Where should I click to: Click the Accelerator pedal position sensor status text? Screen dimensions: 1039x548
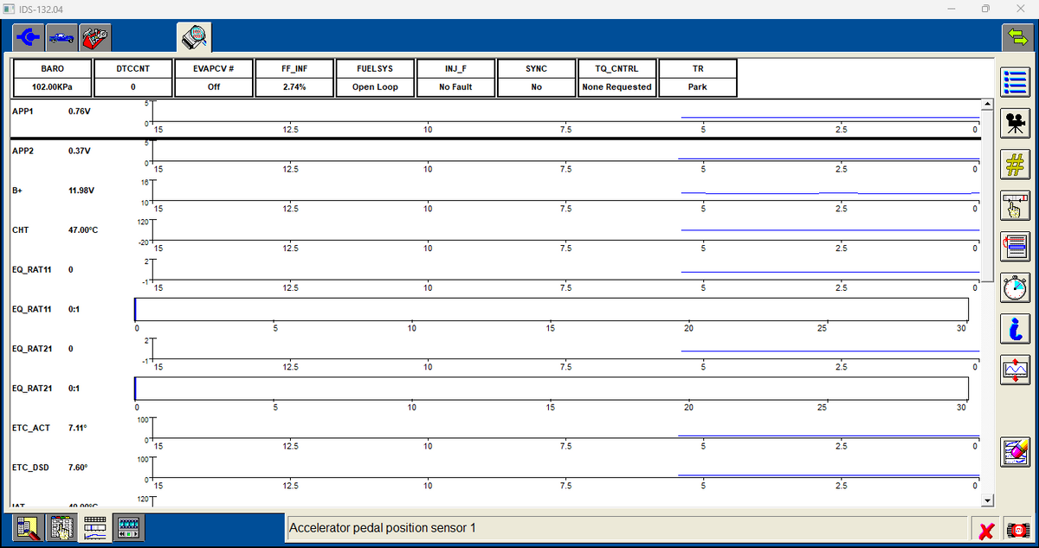click(382, 527)
